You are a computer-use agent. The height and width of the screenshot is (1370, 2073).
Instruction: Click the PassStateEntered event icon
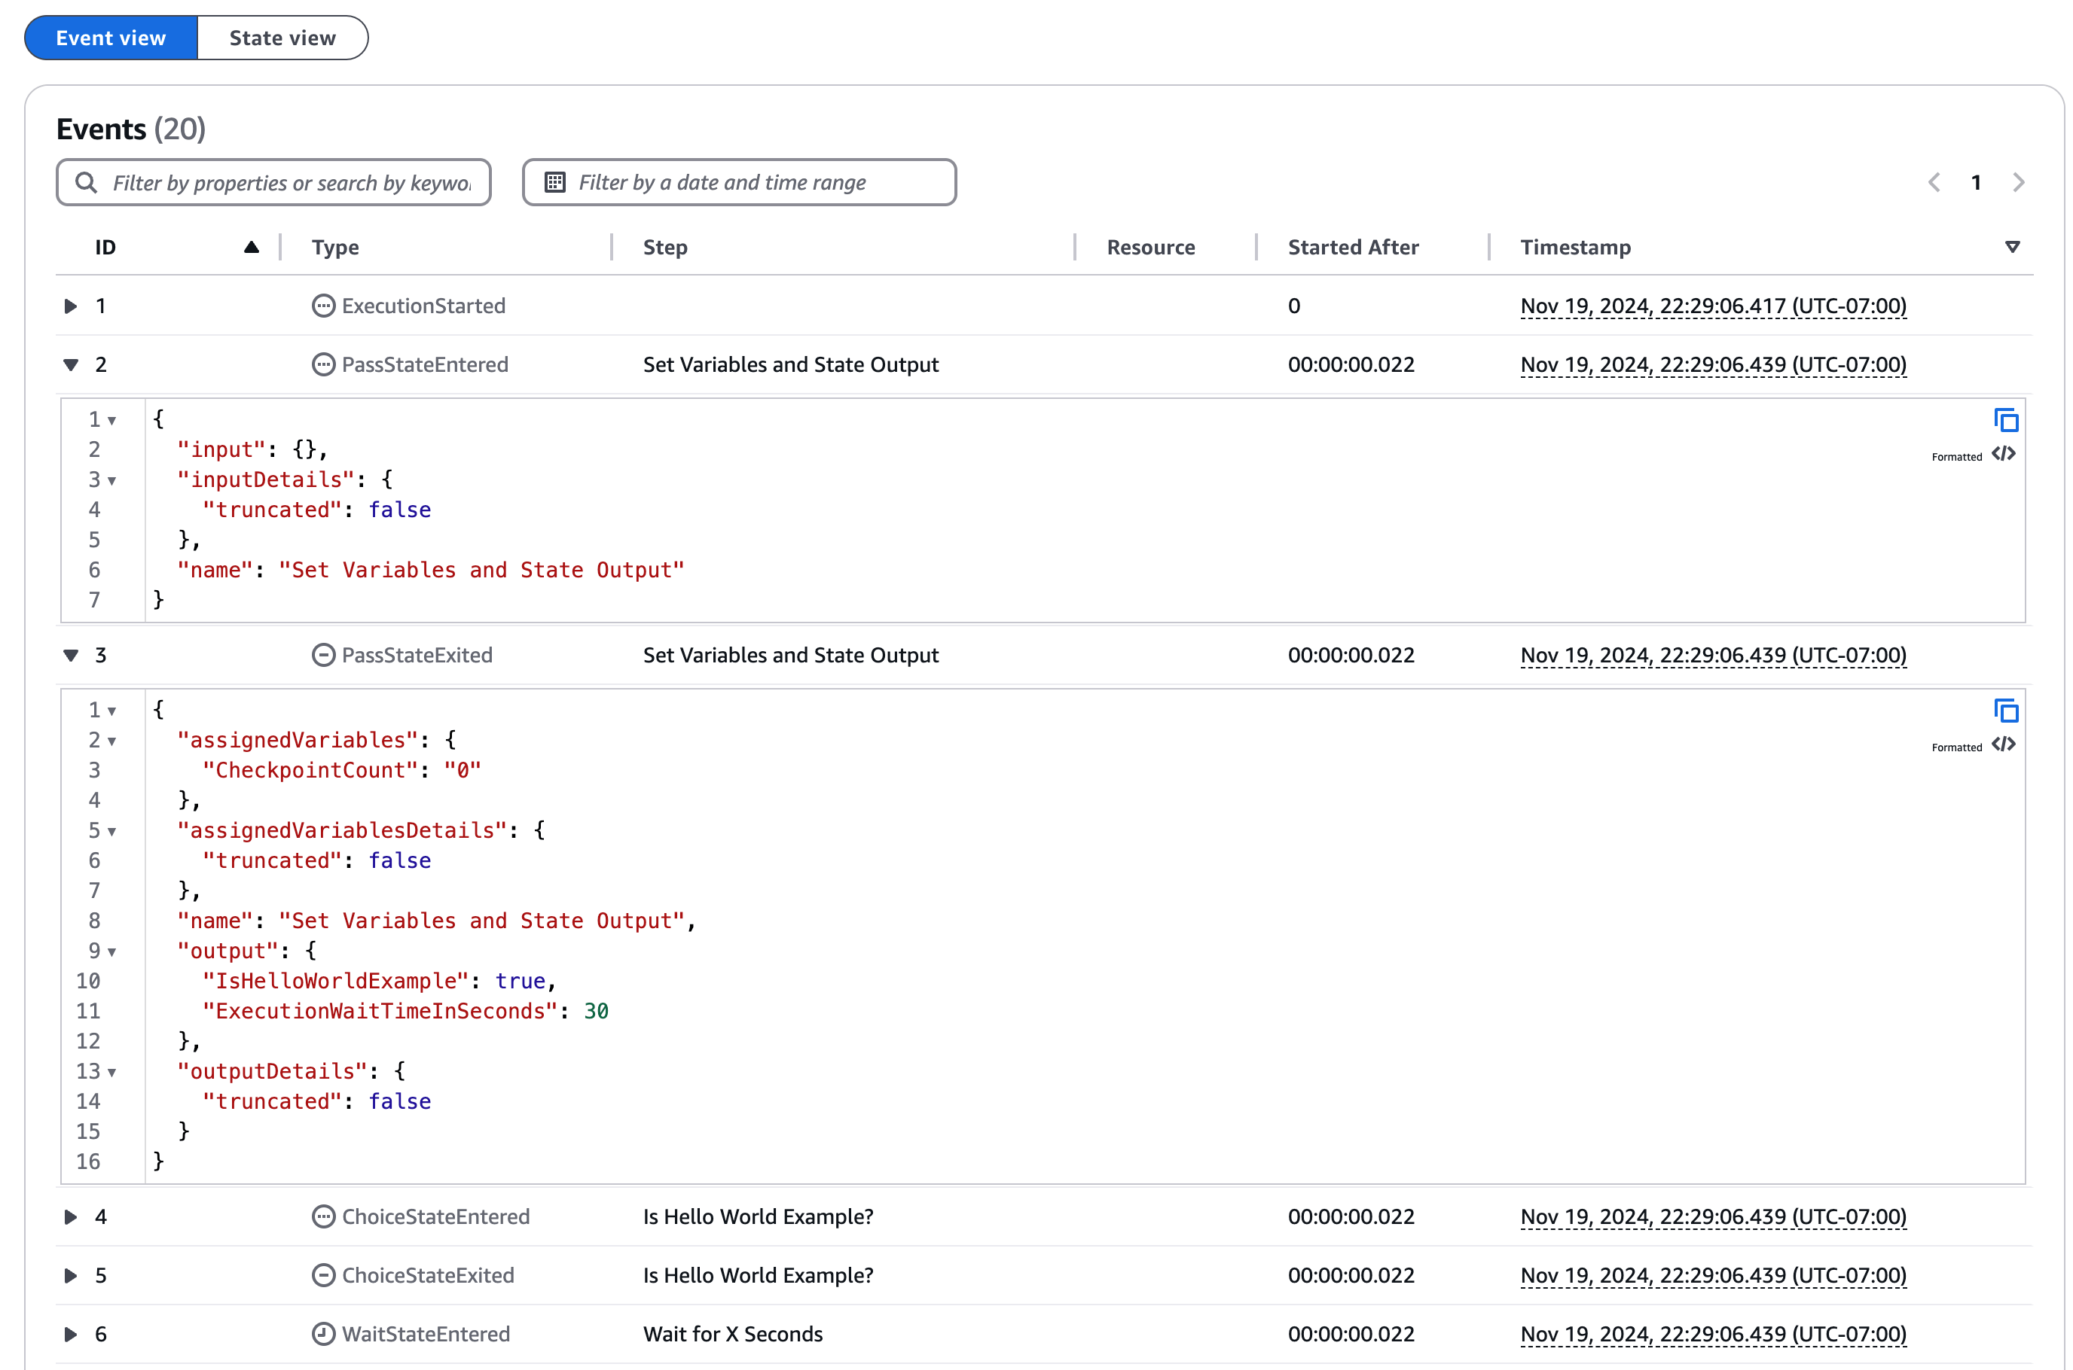pos(318,364)
